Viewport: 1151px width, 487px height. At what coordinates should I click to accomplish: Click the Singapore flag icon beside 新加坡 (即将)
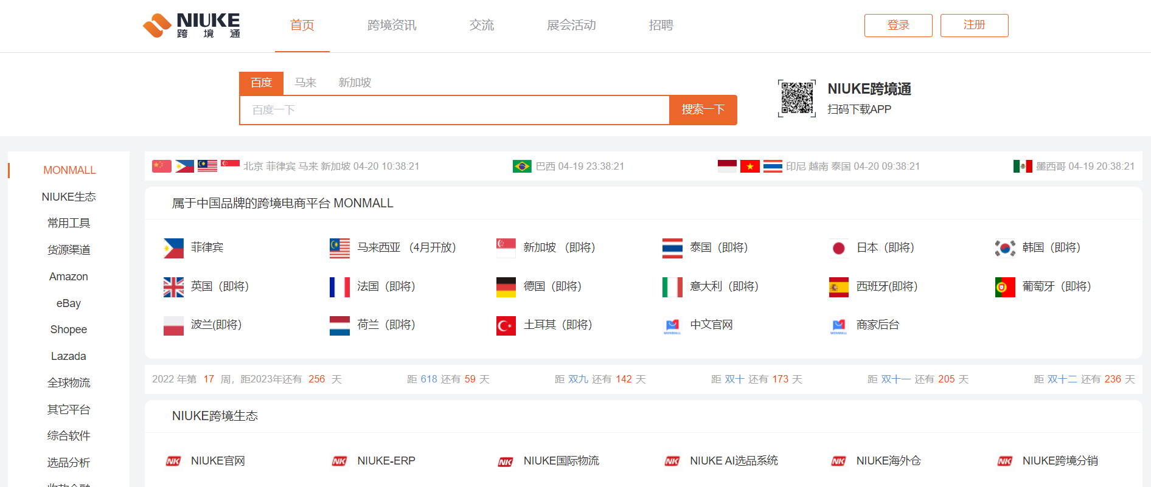[506, 248]
